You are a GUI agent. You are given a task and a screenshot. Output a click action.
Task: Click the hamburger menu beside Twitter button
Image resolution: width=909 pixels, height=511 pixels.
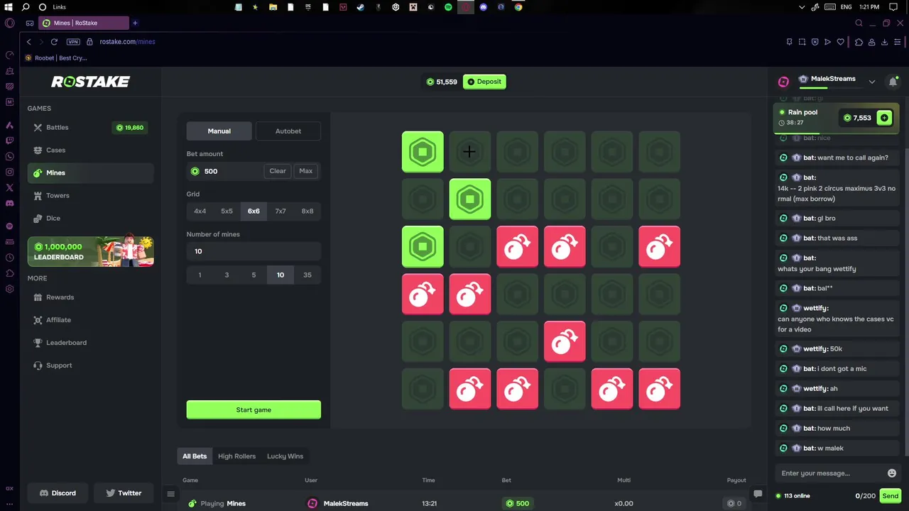(170, 493)
